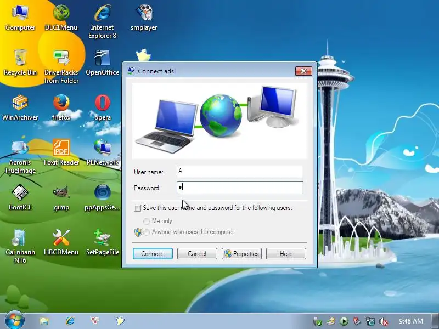Image resolution: width=439 pixels, height=329 pixels.
Task: Click the Help button
Action: pyautogui.click(x=286, y=254)
